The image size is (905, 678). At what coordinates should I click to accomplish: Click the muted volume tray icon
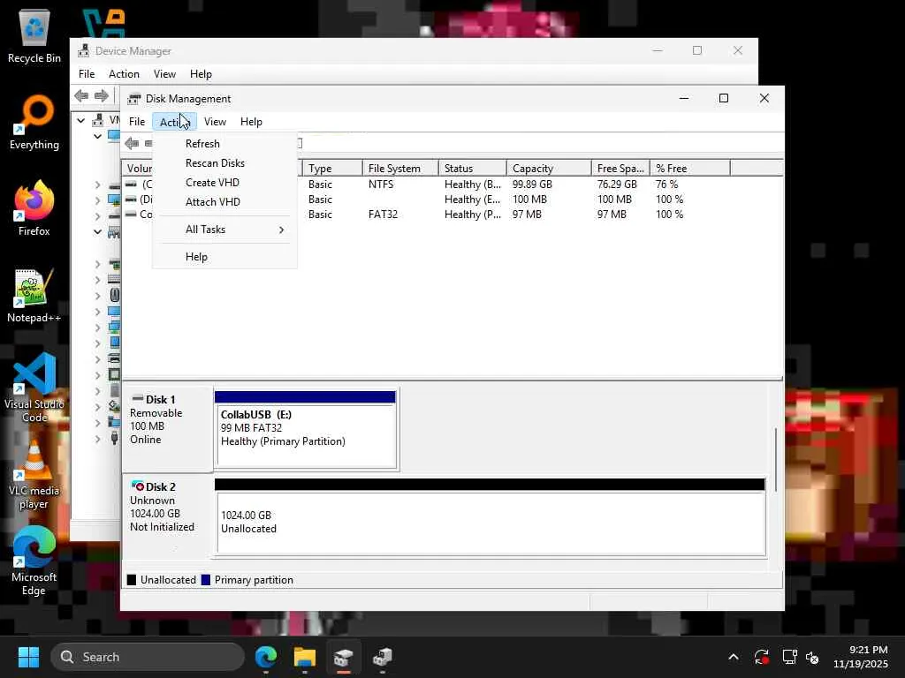[x=812, y=657]
